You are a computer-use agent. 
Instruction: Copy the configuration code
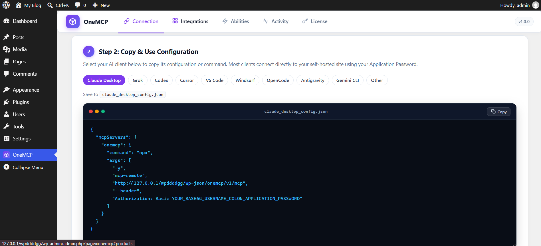pyautogui.click(x=499, y=112)
